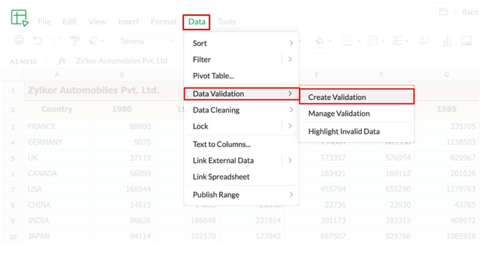
Task: Open the Data menu
Action: click(197, 22)
